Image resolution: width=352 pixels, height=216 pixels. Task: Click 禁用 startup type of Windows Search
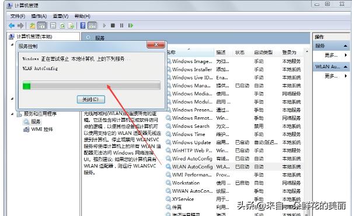pos(259,126)
